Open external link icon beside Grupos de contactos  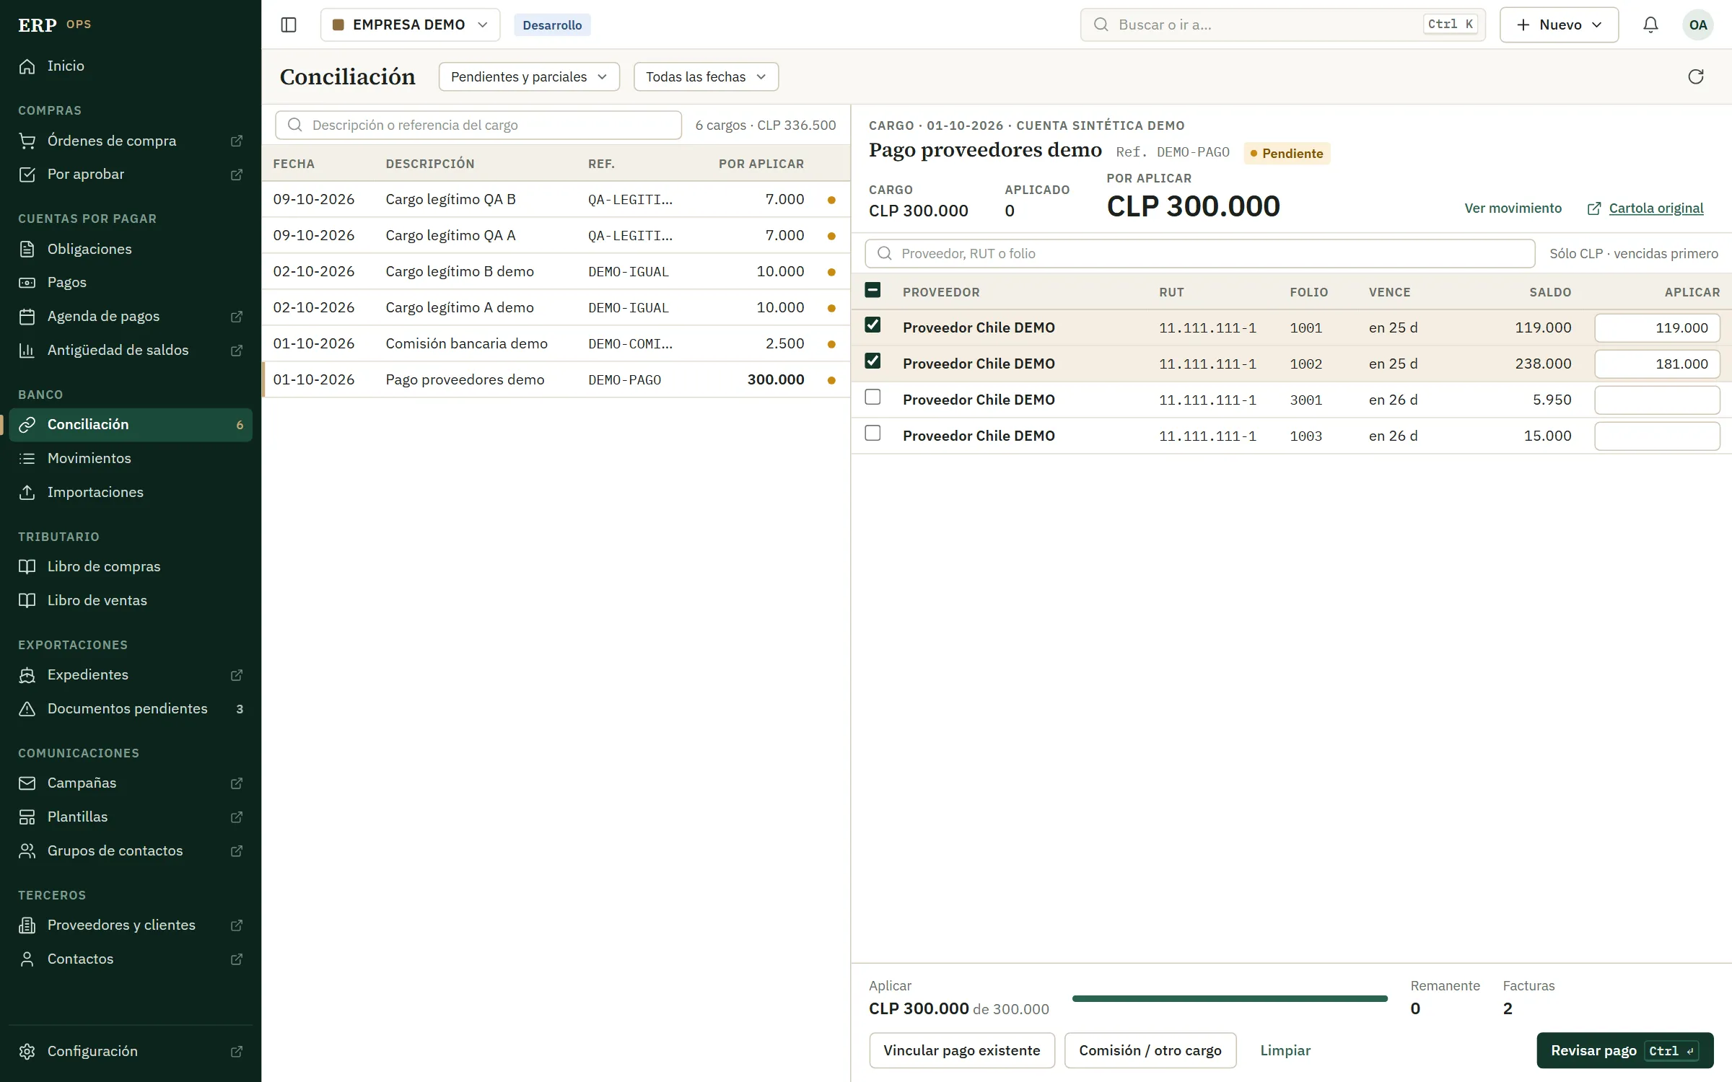[x=237, y=851]
